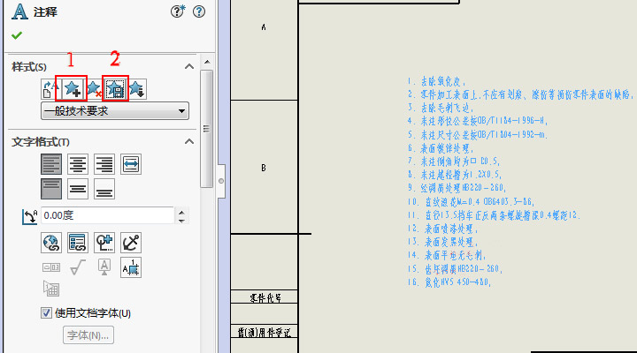This screenshot has width=637, height=353.
Task: Click the text angle icon
Action: click(x=29, y=216)
